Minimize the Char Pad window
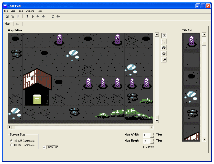Viewport: 214px width, 164px height. pyautogui.click(x=198, y=6)
